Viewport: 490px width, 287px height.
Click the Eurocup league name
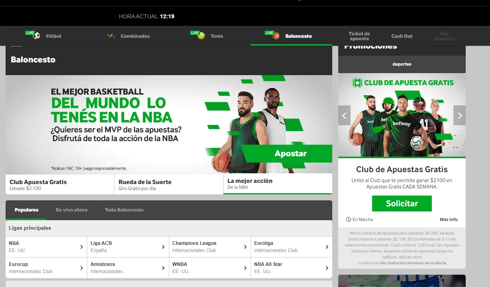click(18, 264)
